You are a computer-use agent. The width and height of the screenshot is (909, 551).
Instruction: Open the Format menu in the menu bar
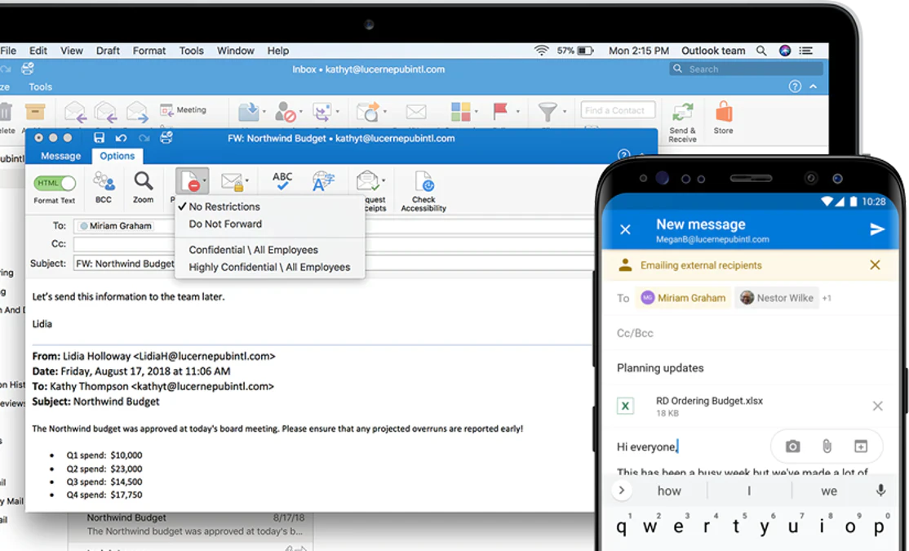[x=149, y=50]
